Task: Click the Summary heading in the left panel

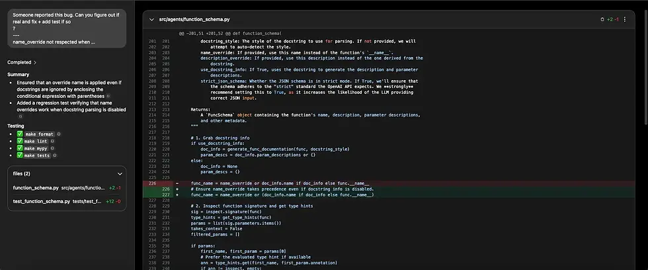Action: click(19, 75)
